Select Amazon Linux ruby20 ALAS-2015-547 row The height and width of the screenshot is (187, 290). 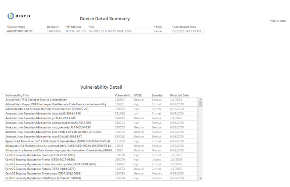101,137
